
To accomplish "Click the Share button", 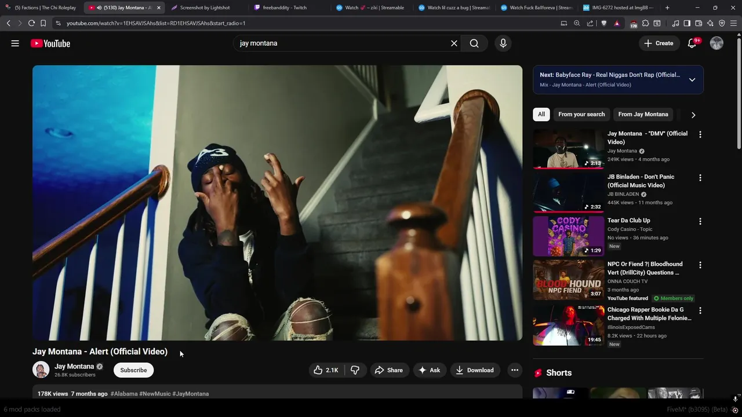I will (389, 370).
